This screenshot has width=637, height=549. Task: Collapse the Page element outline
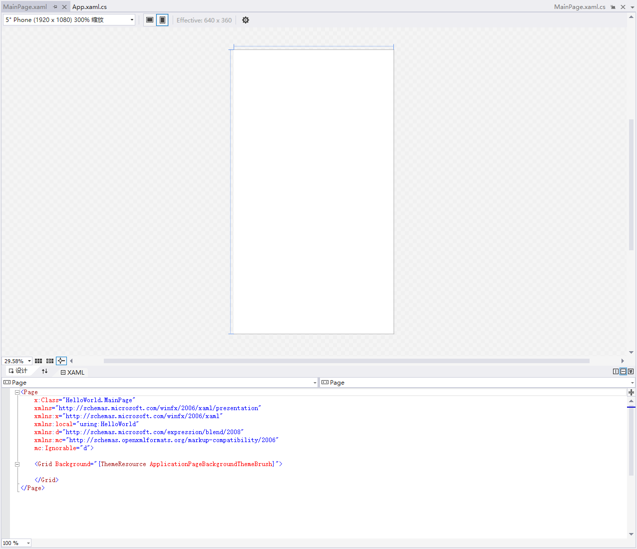(17, 392)
